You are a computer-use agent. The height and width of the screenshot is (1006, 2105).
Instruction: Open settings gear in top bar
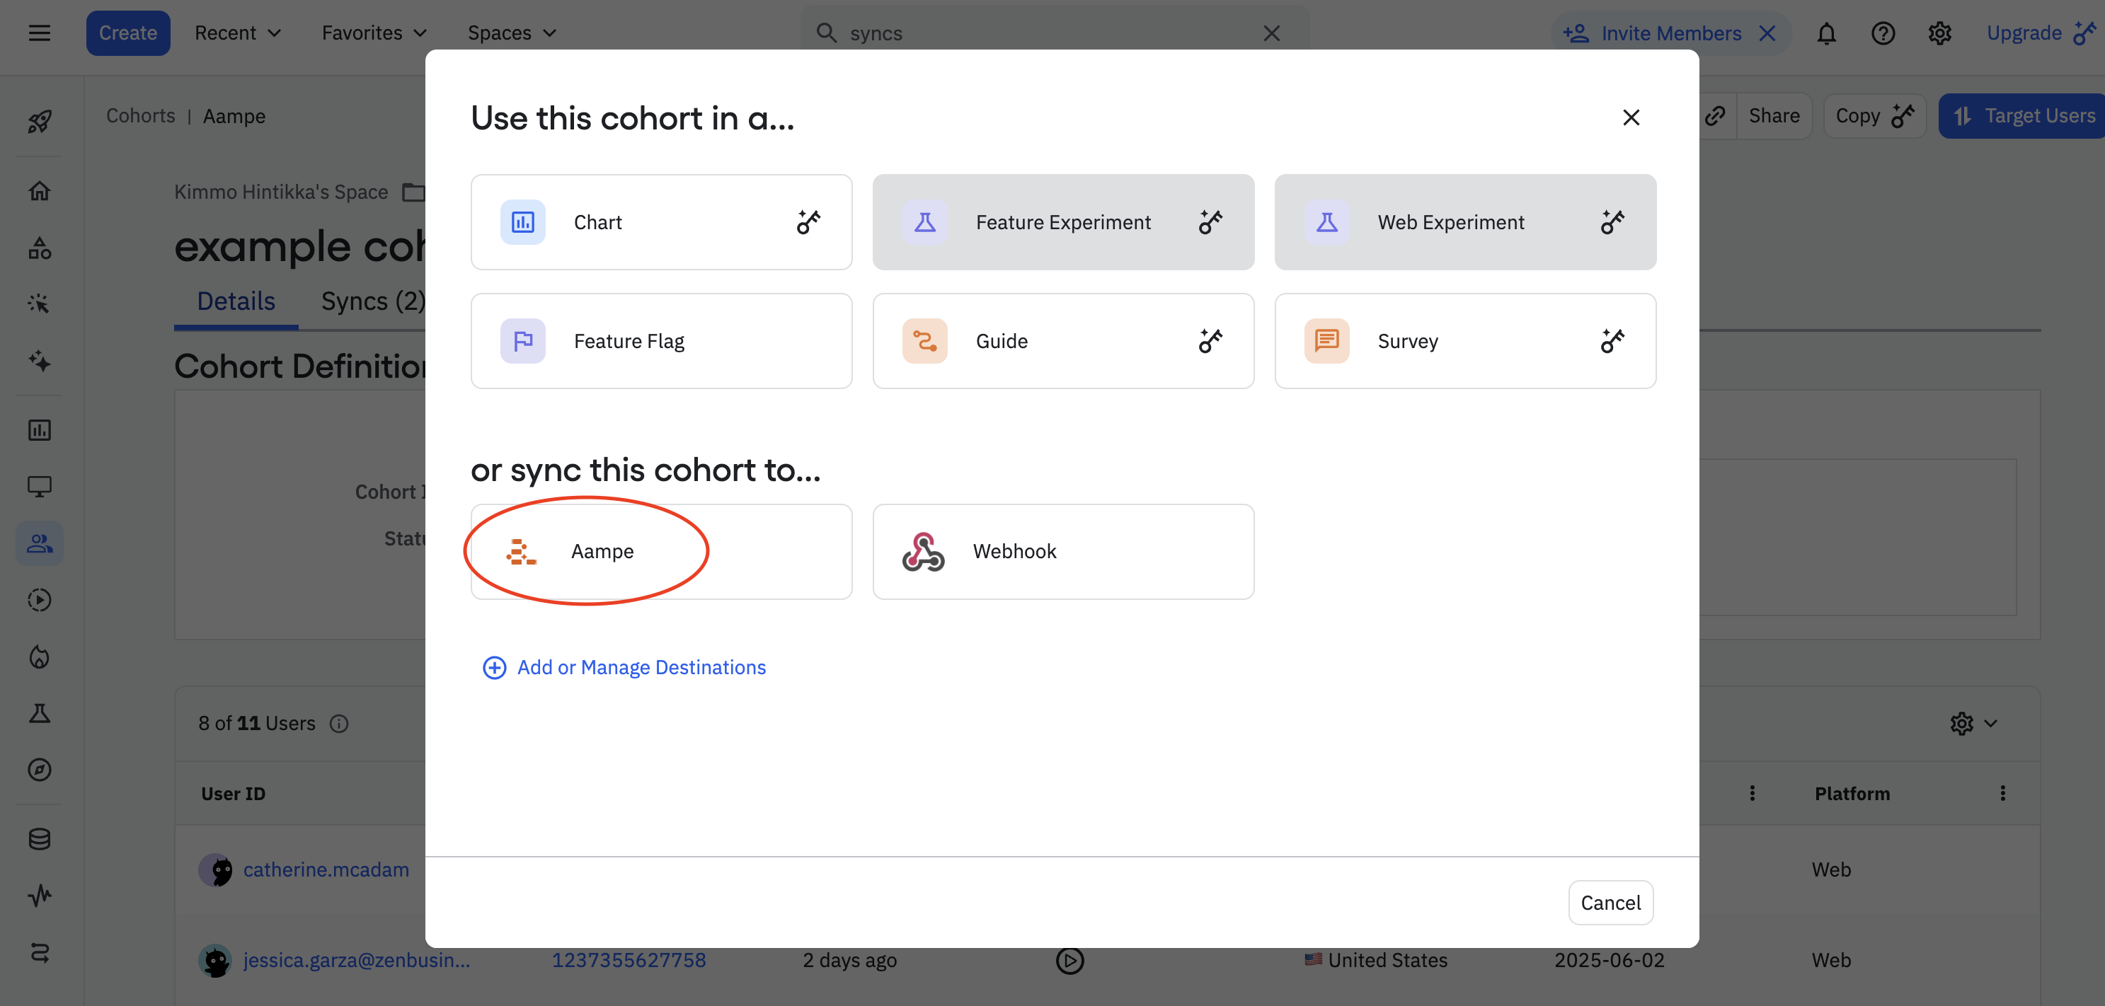pos(1939,33)
